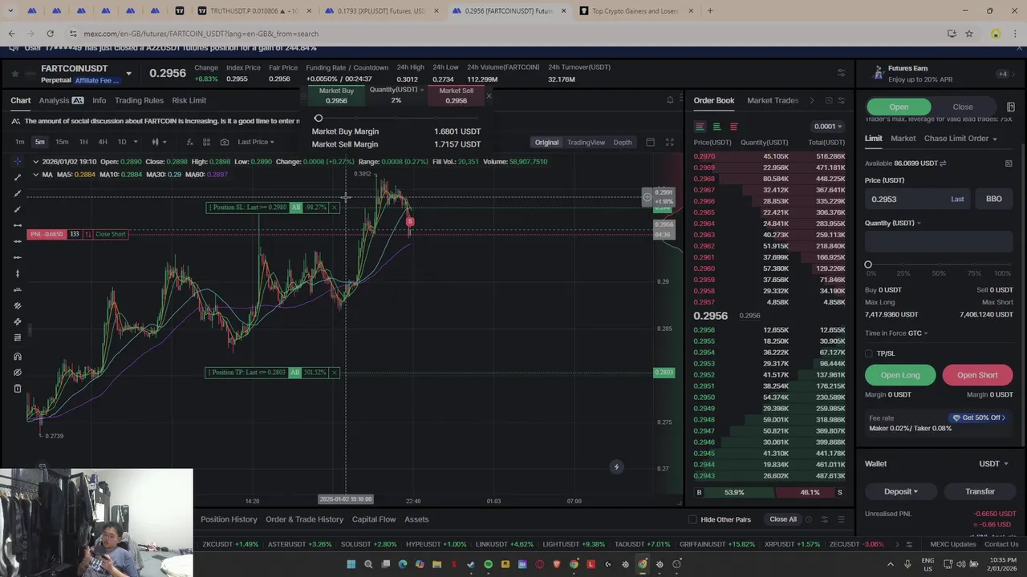Image resolution: width=1027 pixels, height=577 pixels.
Task: Open Windows taskbar search
Action: [368, 564]
